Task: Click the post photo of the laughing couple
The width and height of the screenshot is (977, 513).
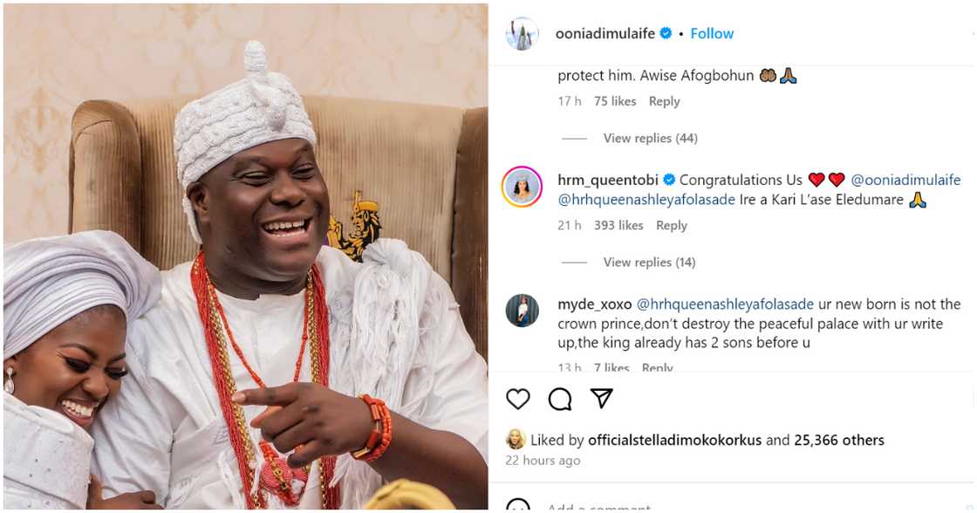Action: [x=245, y=256]
